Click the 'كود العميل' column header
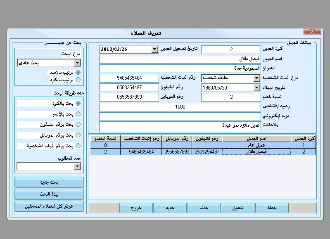330x239 pixels. pyautogui.click(x=304, y=138)
